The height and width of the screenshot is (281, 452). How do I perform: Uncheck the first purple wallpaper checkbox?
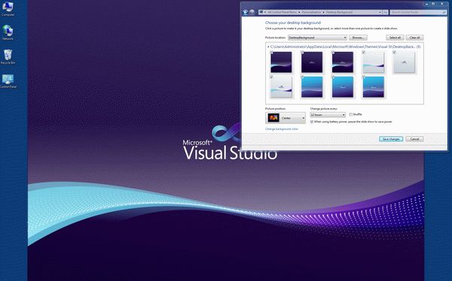[x=271, y=53]
